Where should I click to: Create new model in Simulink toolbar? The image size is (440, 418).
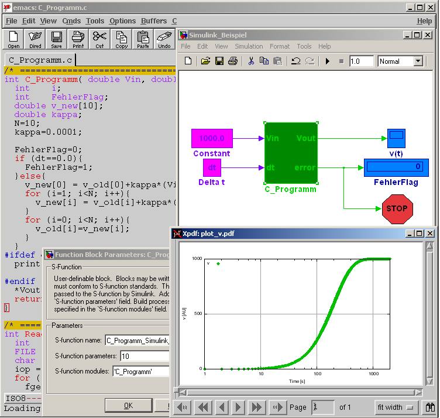pyautogui.click(x=188, y=61)
